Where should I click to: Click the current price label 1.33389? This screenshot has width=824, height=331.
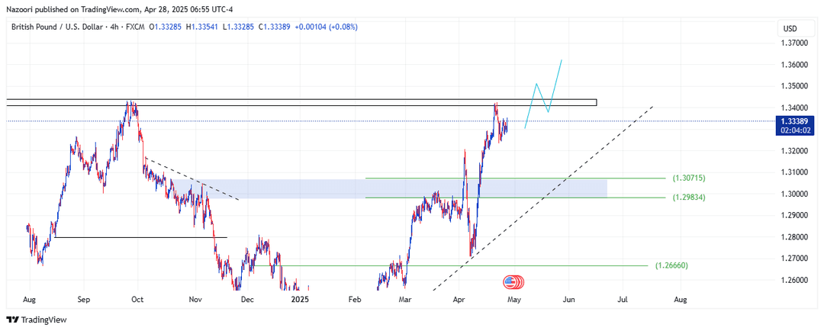[793, 121]
